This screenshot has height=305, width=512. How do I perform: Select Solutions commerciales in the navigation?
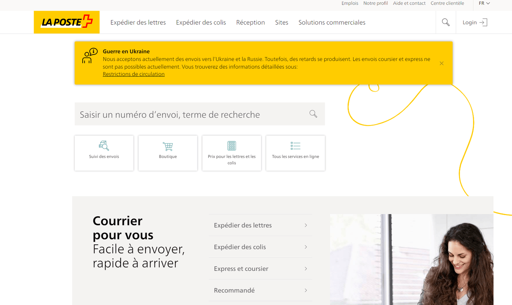332,22
